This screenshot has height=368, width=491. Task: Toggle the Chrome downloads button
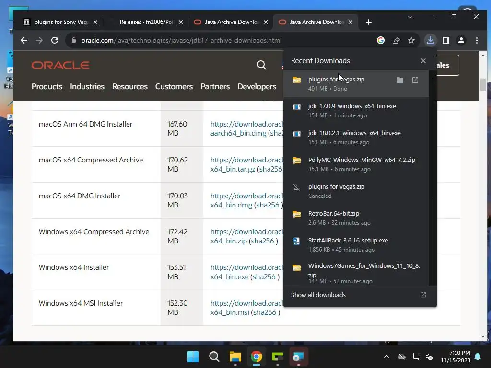431,40
